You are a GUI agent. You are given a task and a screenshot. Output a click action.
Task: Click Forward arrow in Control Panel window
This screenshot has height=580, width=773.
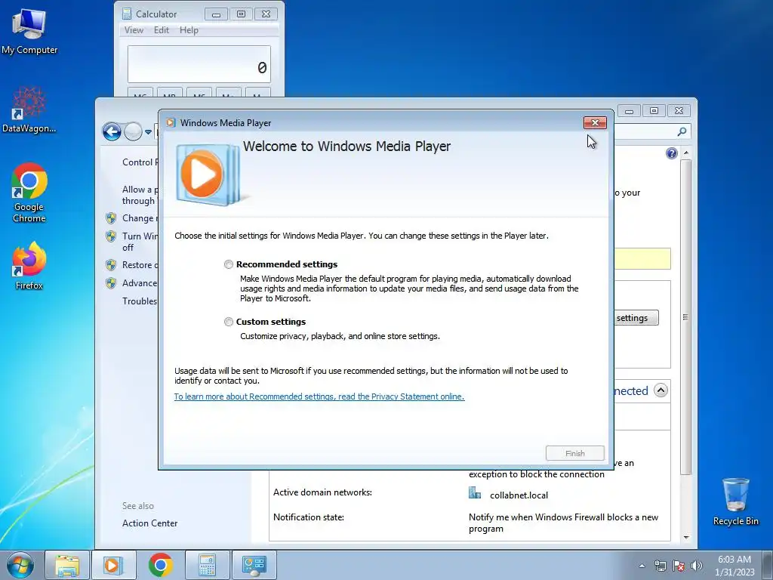pos(133,131)
